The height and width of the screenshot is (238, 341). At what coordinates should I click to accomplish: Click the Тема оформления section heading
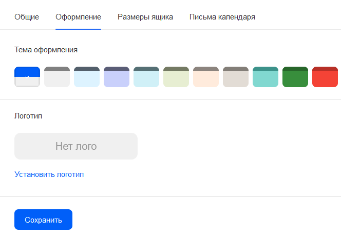coord(46,50)
